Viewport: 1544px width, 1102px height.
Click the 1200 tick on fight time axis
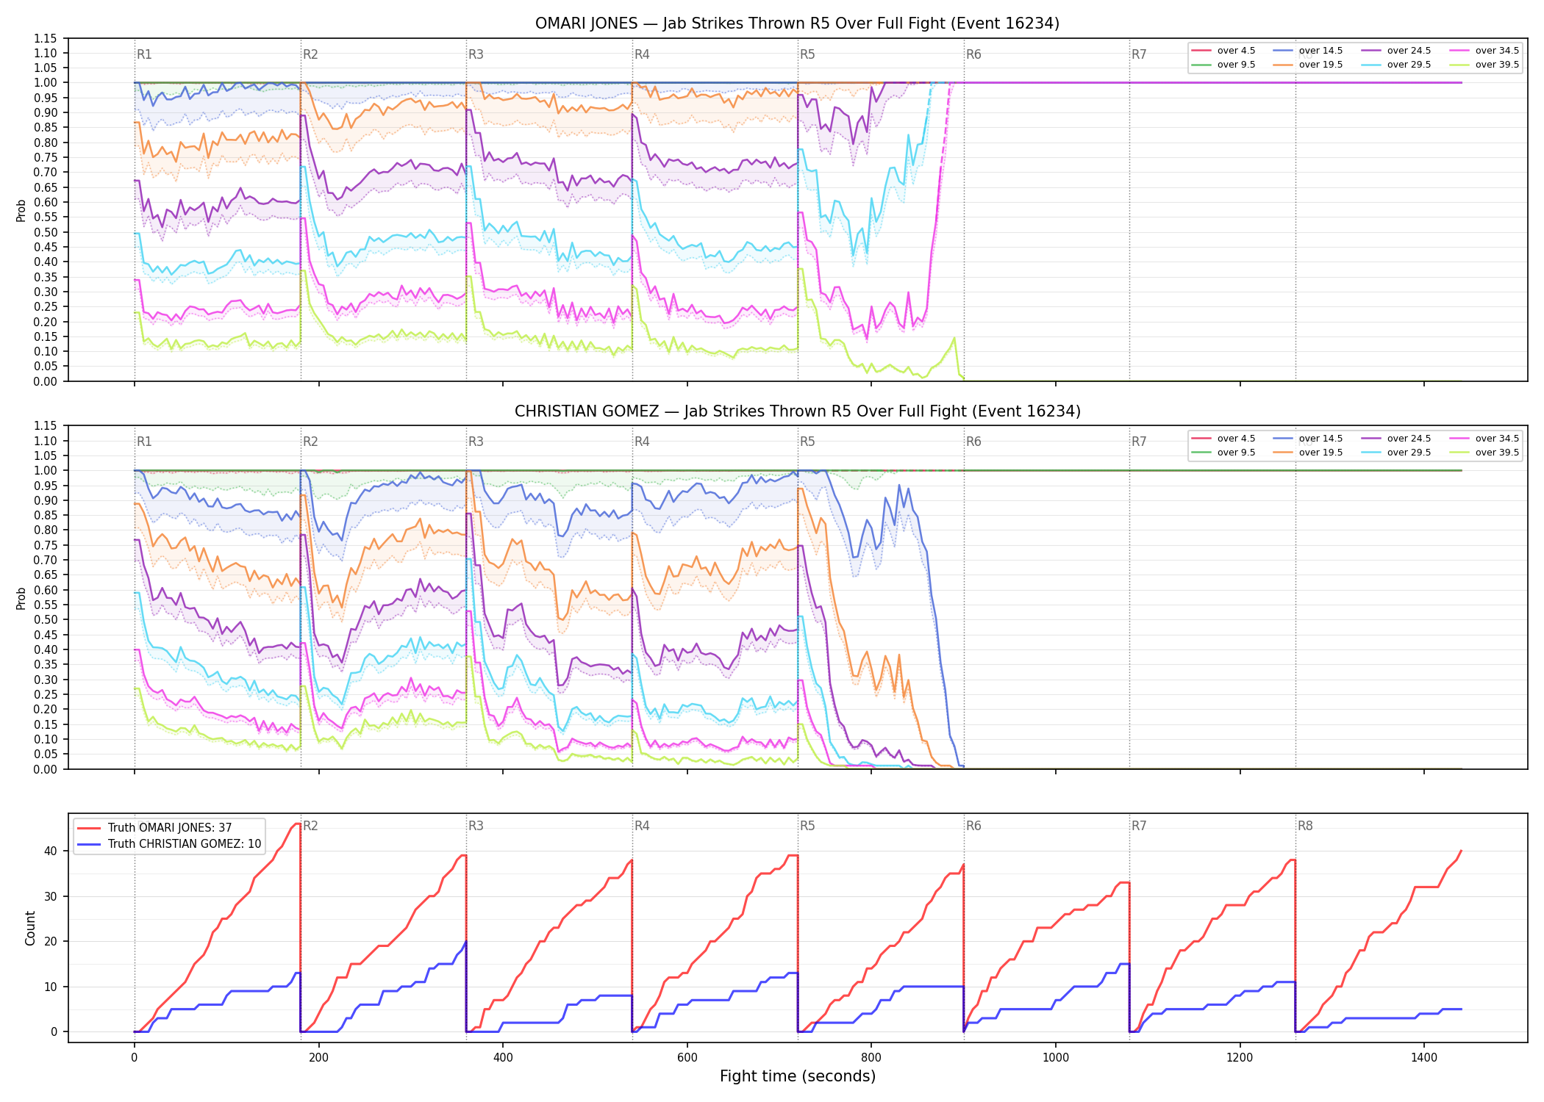point(1240,1058)
